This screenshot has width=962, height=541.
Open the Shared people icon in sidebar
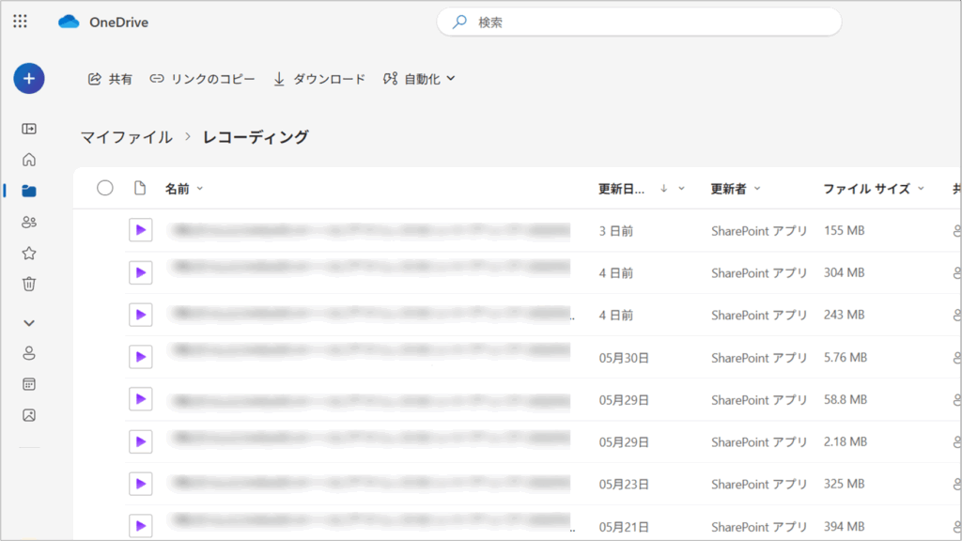(x=29, y=223)
